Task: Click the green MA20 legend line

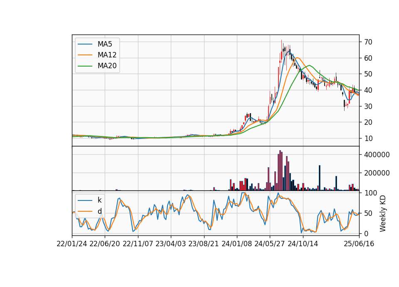Action: tap(85, 66)
